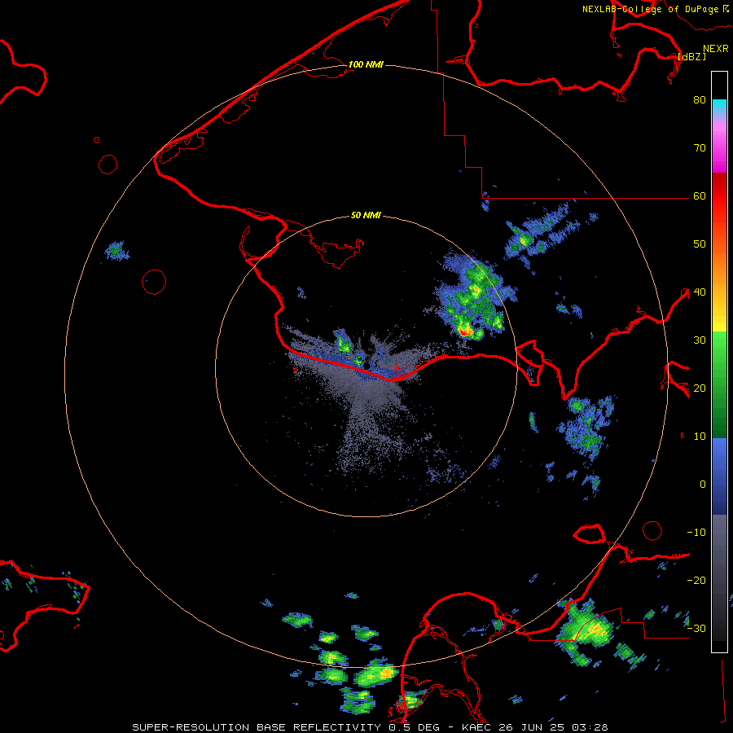Select the 0 value on dBZ scale
Image resolution: width=733 pixels, height=733 pixels.
703,485
